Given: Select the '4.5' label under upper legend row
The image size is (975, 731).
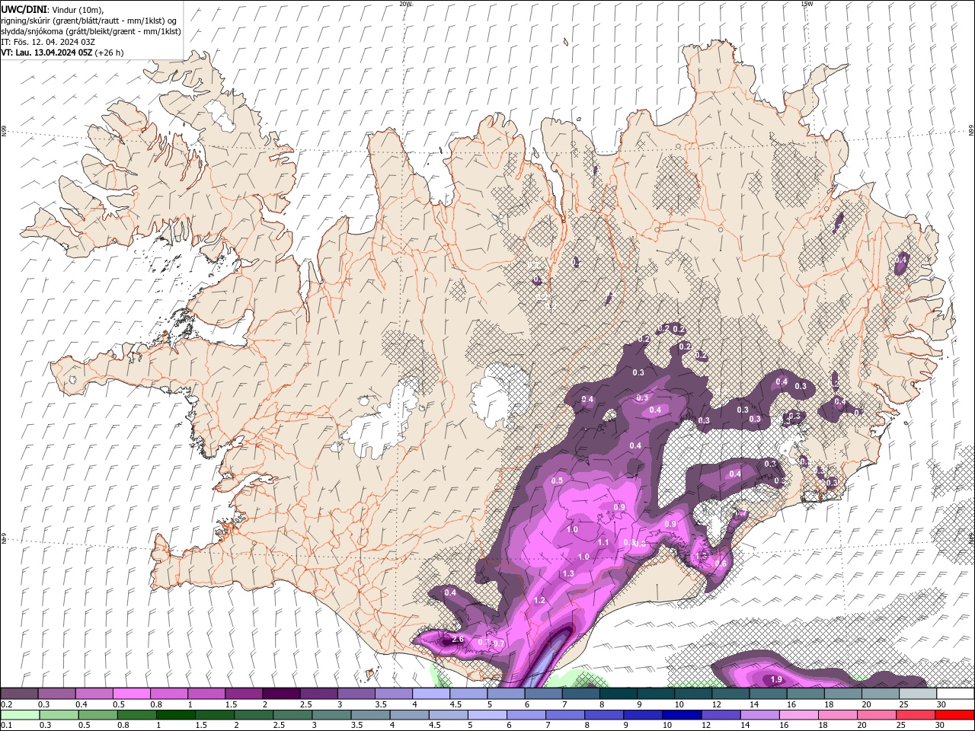Looking at the screenshot, I should (456, 704).
